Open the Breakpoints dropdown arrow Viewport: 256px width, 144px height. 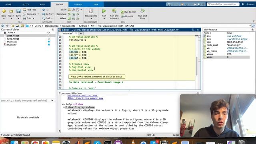91,18
